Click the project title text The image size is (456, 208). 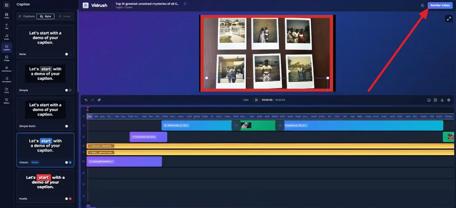coord(147,4)
